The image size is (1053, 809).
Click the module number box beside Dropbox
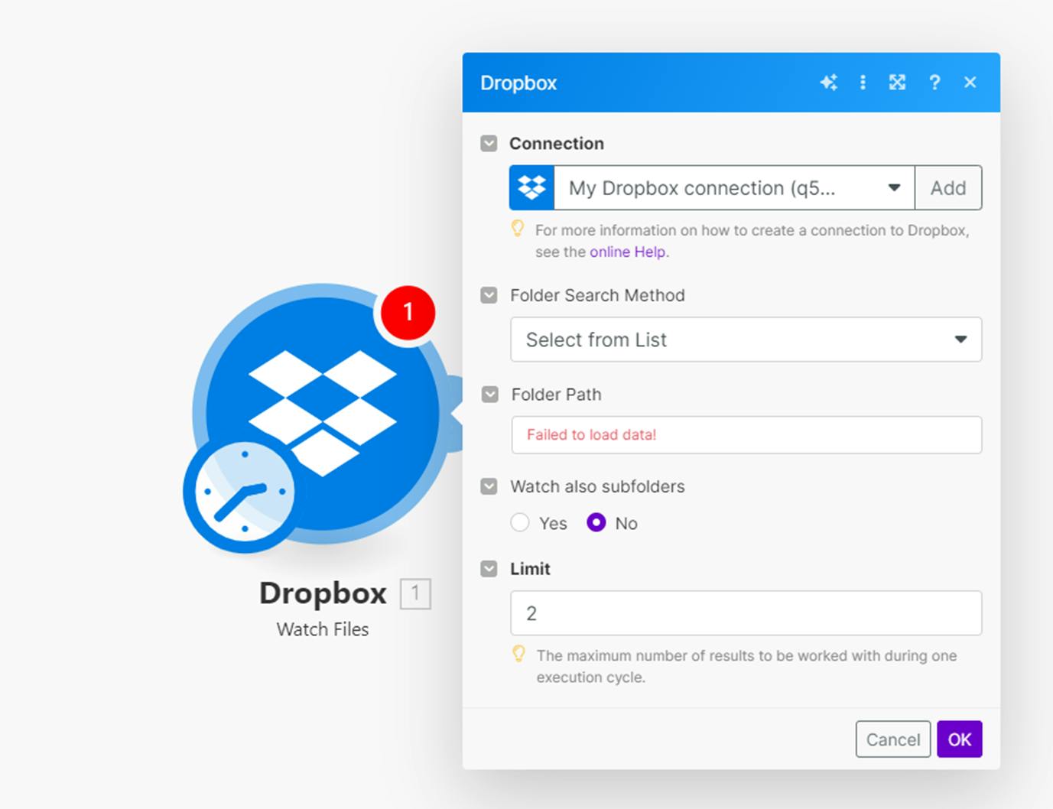pos(415,593)
